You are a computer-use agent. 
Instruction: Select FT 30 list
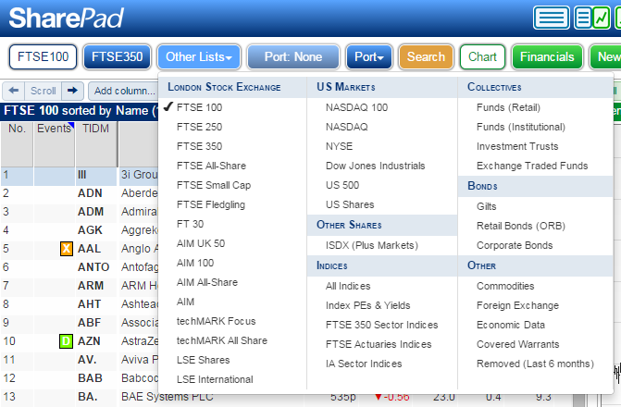point(190,224)
